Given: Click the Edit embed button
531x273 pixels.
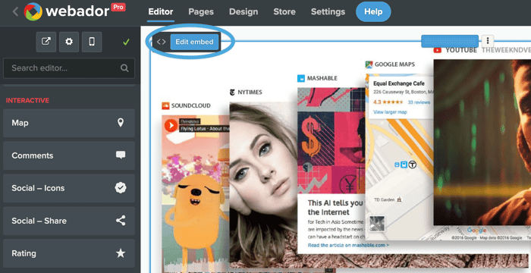Looking at the screenshot, I should tap(194, 42).
